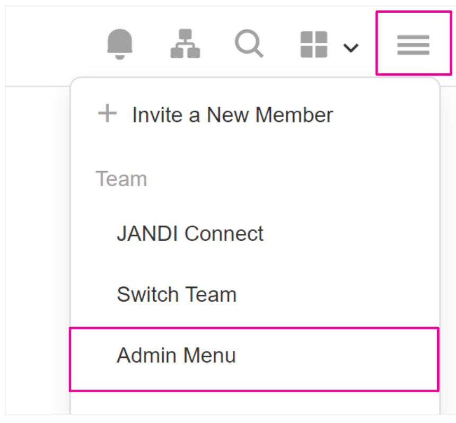456x423 pixels.
Task: Collapse the menu using three-line icon
Action: (x=413, y=45)
